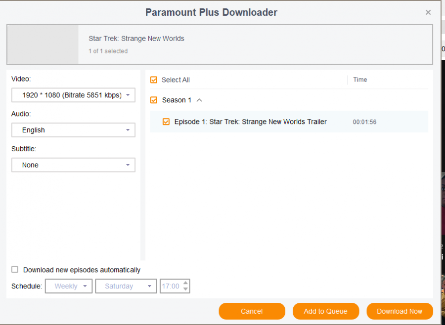Screen dimensions: 445x325
Task: Click the Select All label
Action: coord(176,80)
